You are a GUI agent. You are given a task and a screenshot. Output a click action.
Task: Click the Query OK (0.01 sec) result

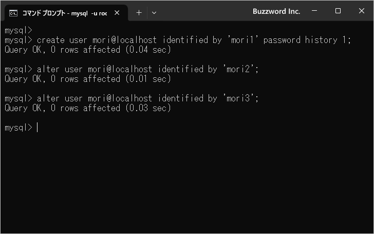click(x=87, y=79)
